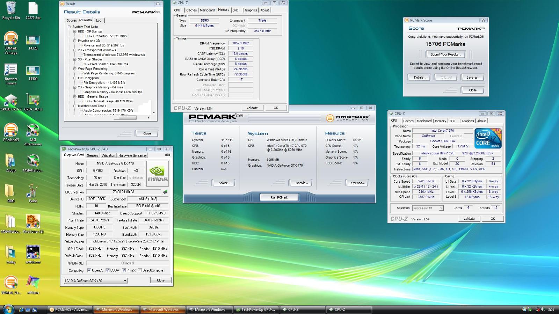559x314 pixels.
Task: Click Validate in CPU-Z processor window
Action: click(x=469, y=219)
